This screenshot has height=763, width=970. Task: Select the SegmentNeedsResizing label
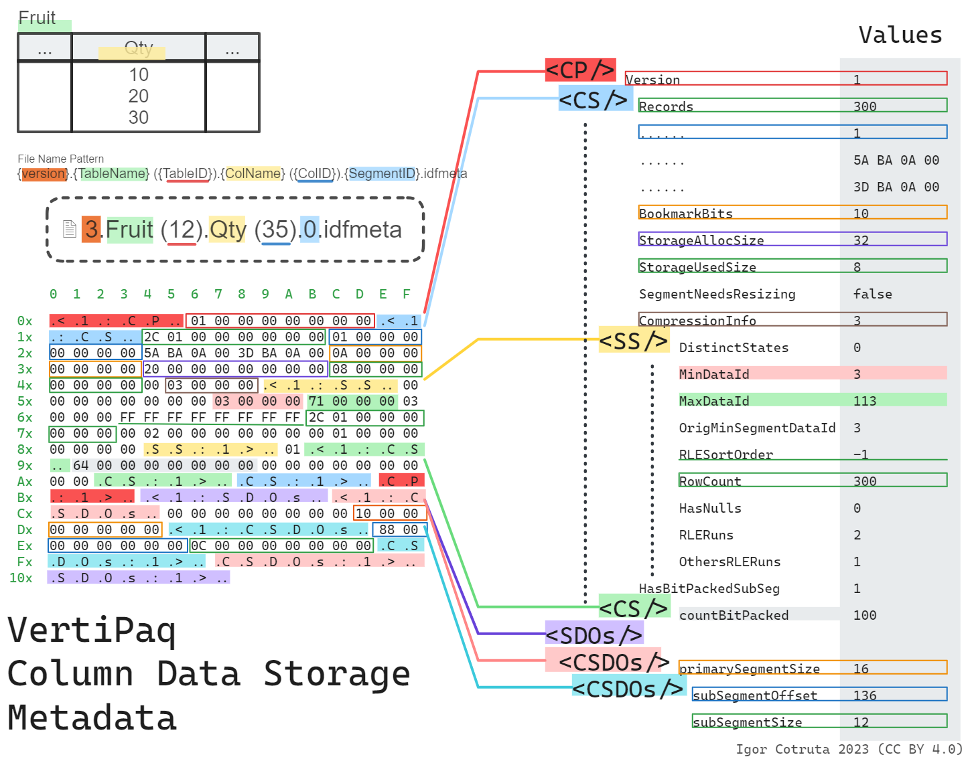(717, 294)
